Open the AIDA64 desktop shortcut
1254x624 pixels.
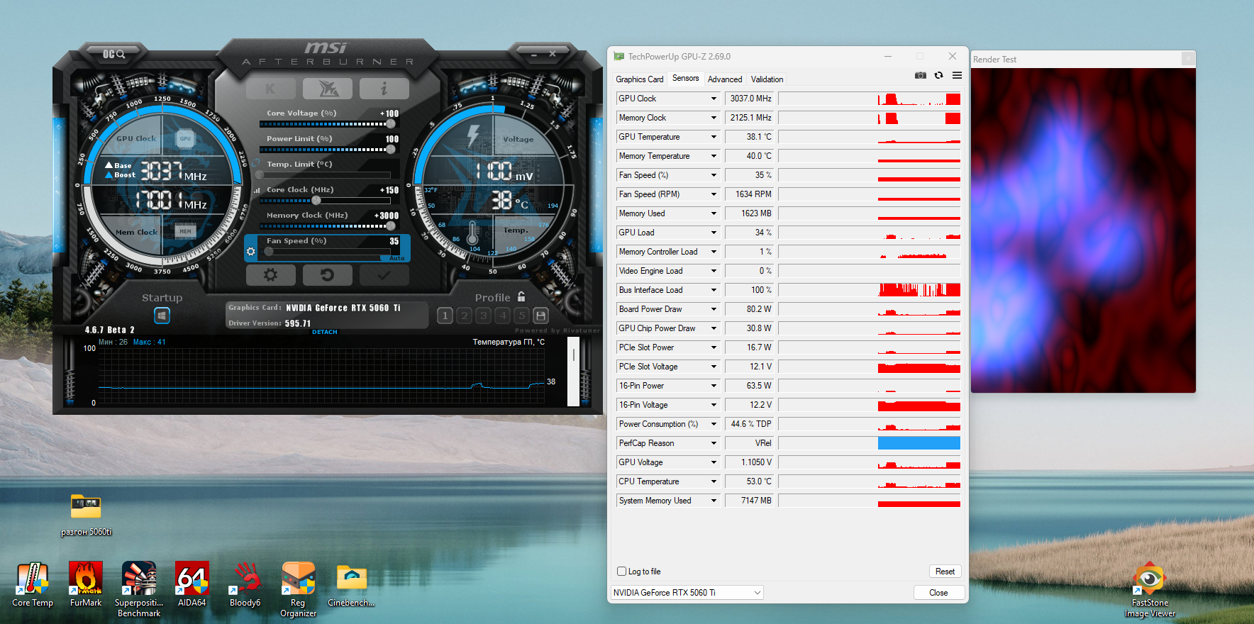[x=192, y=585]
